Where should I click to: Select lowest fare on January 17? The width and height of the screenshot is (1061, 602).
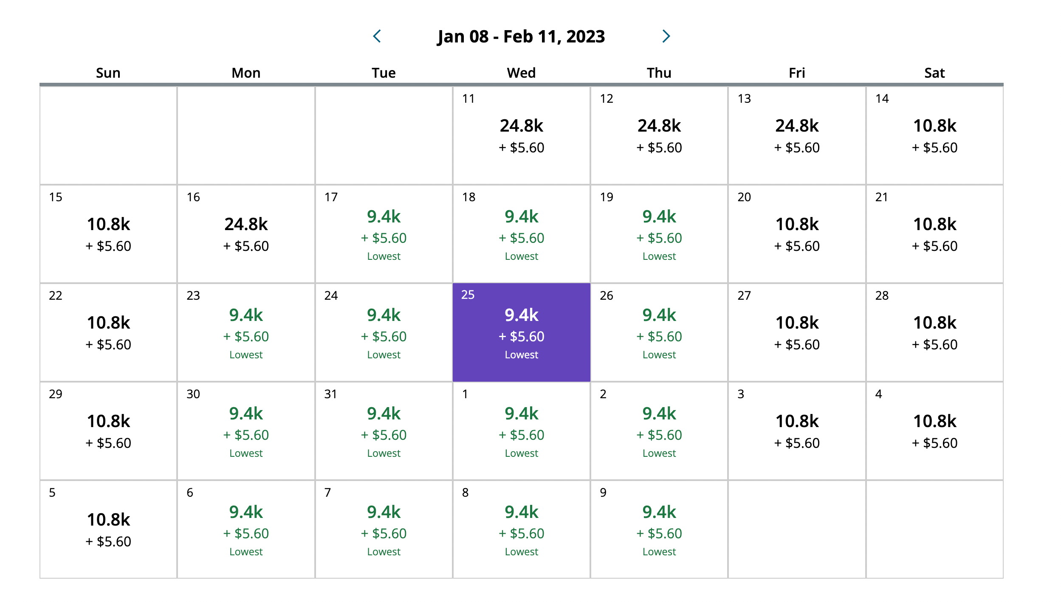click(x=384, y=233)
